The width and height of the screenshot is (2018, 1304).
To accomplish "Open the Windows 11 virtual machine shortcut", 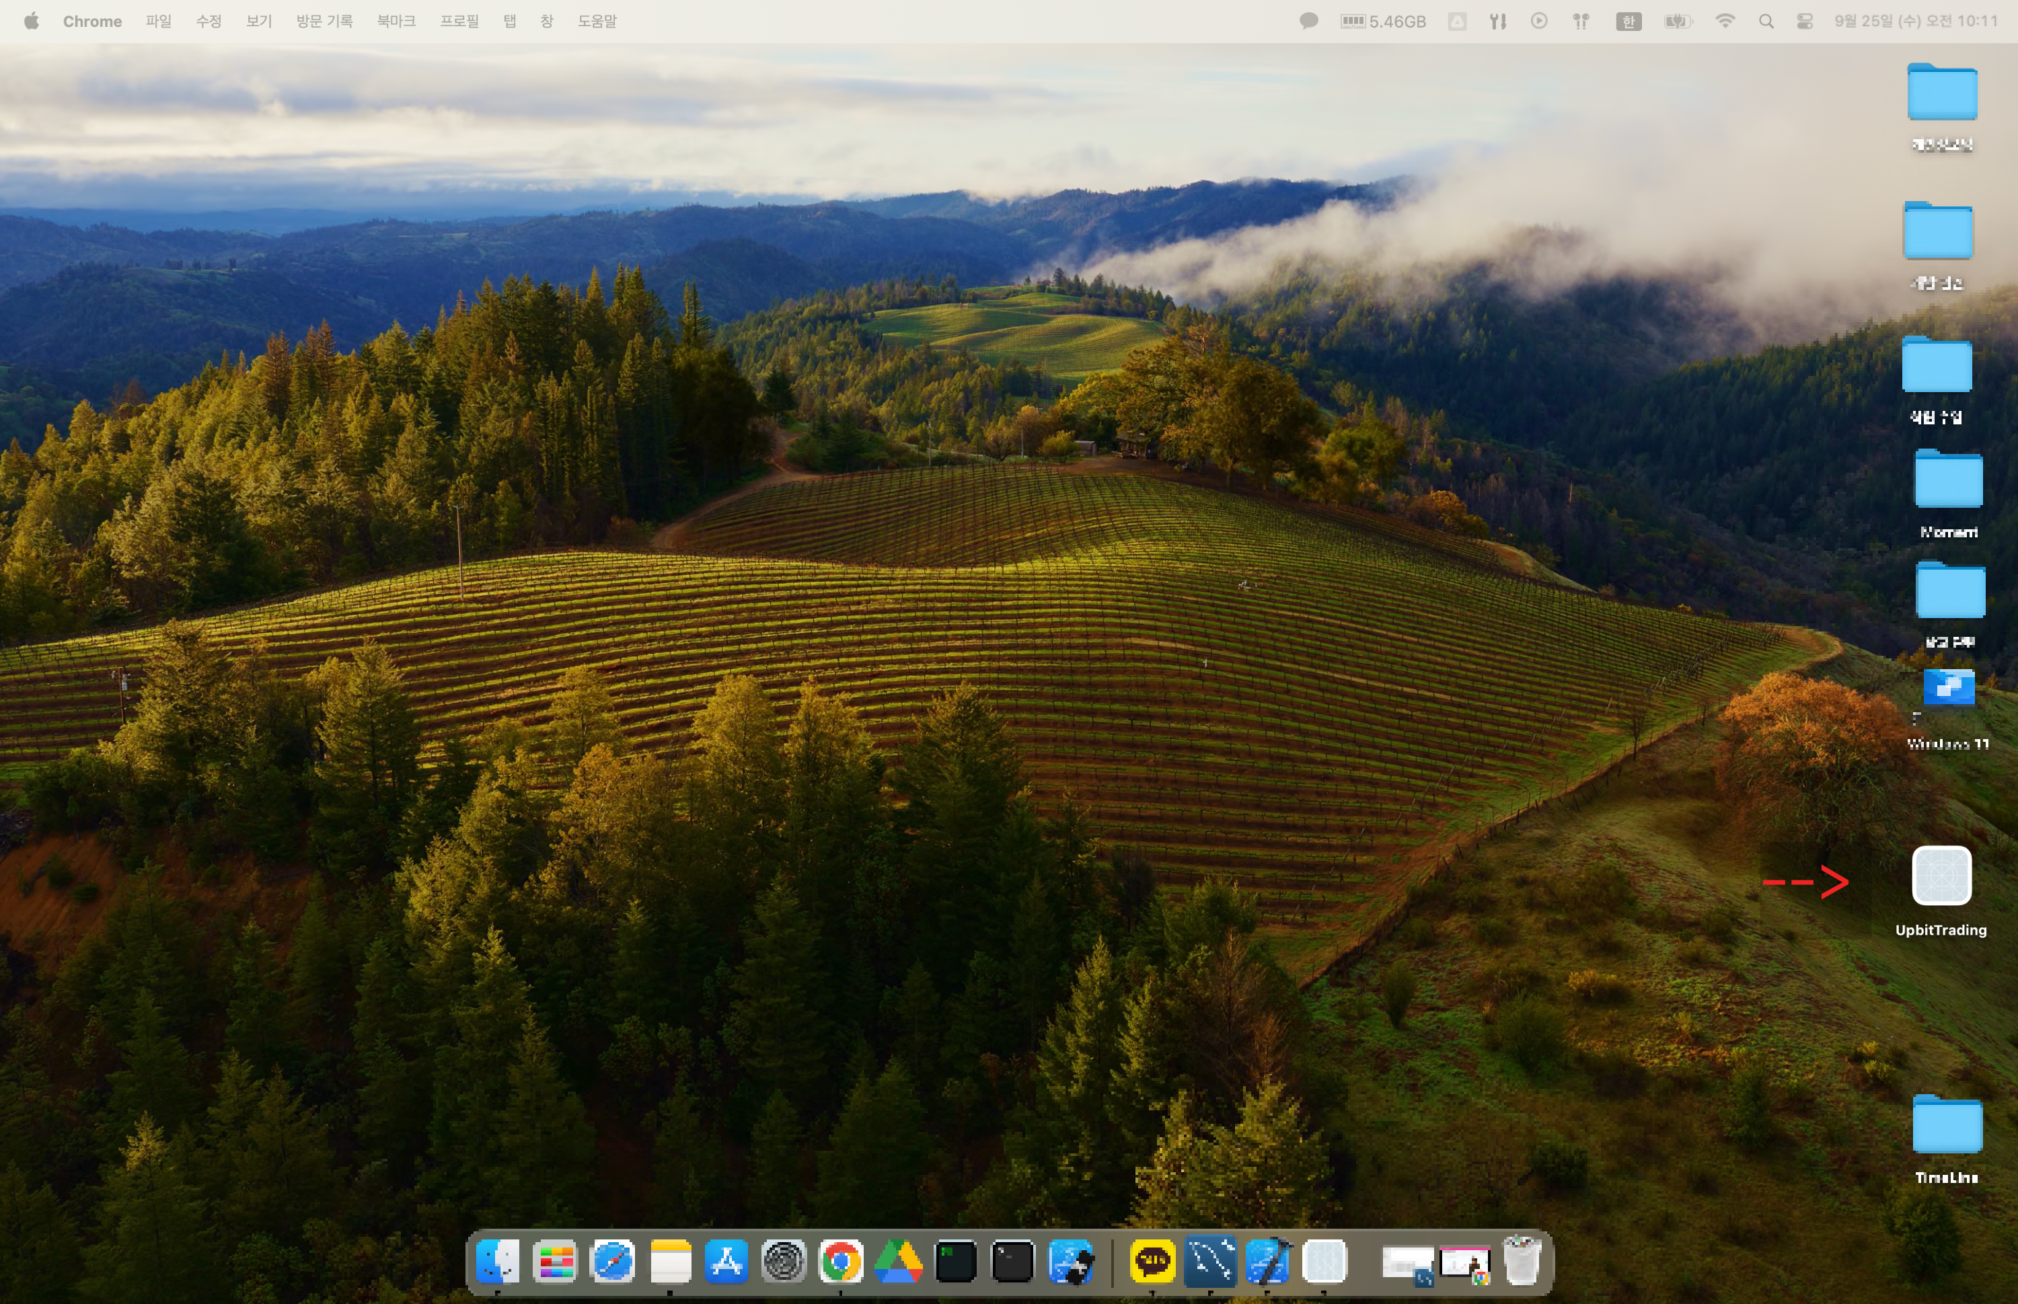I will 1949,689.
